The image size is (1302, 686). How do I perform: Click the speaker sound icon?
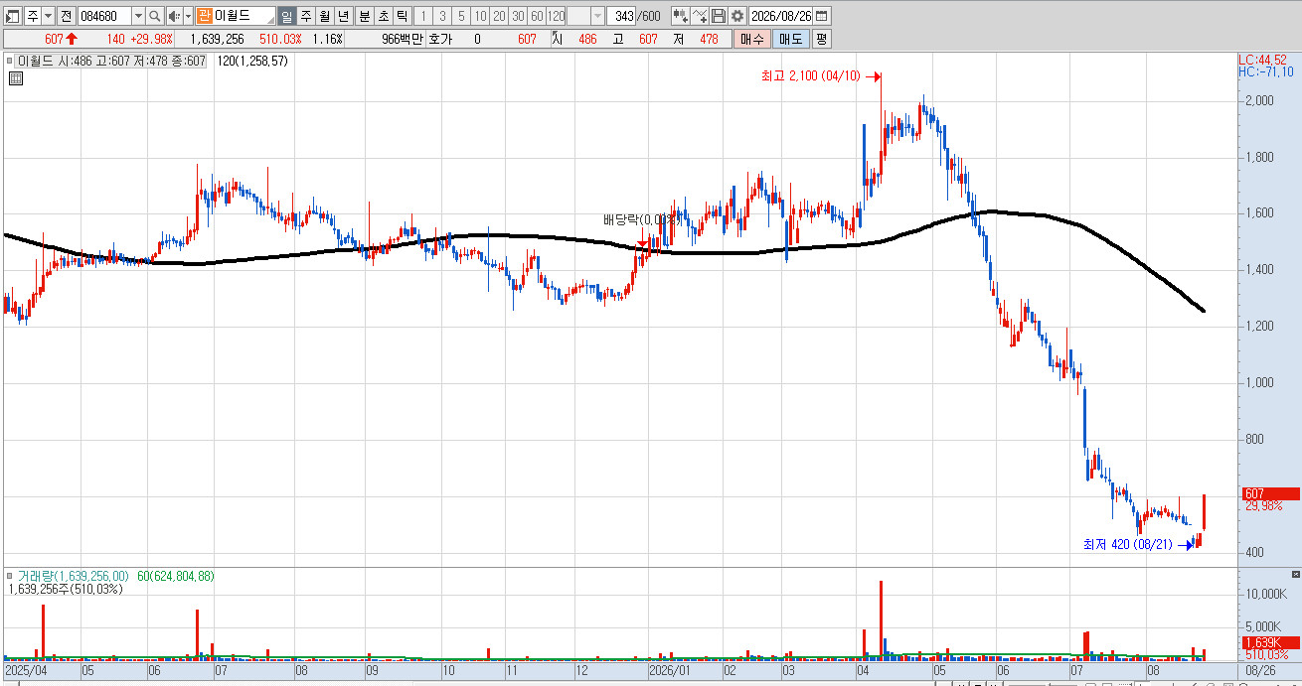(x=174, y=16)
